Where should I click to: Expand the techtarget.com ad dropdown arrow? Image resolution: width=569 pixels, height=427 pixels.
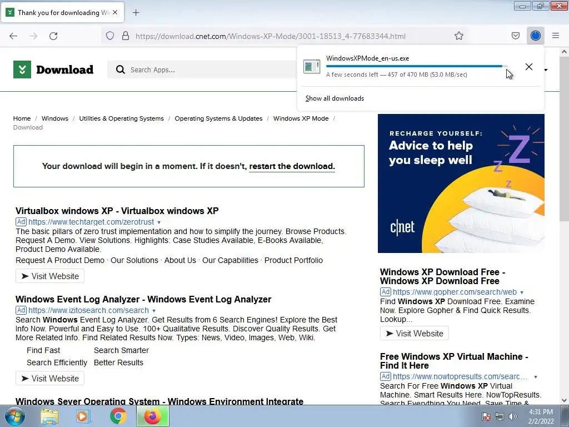tap(159, 222)
